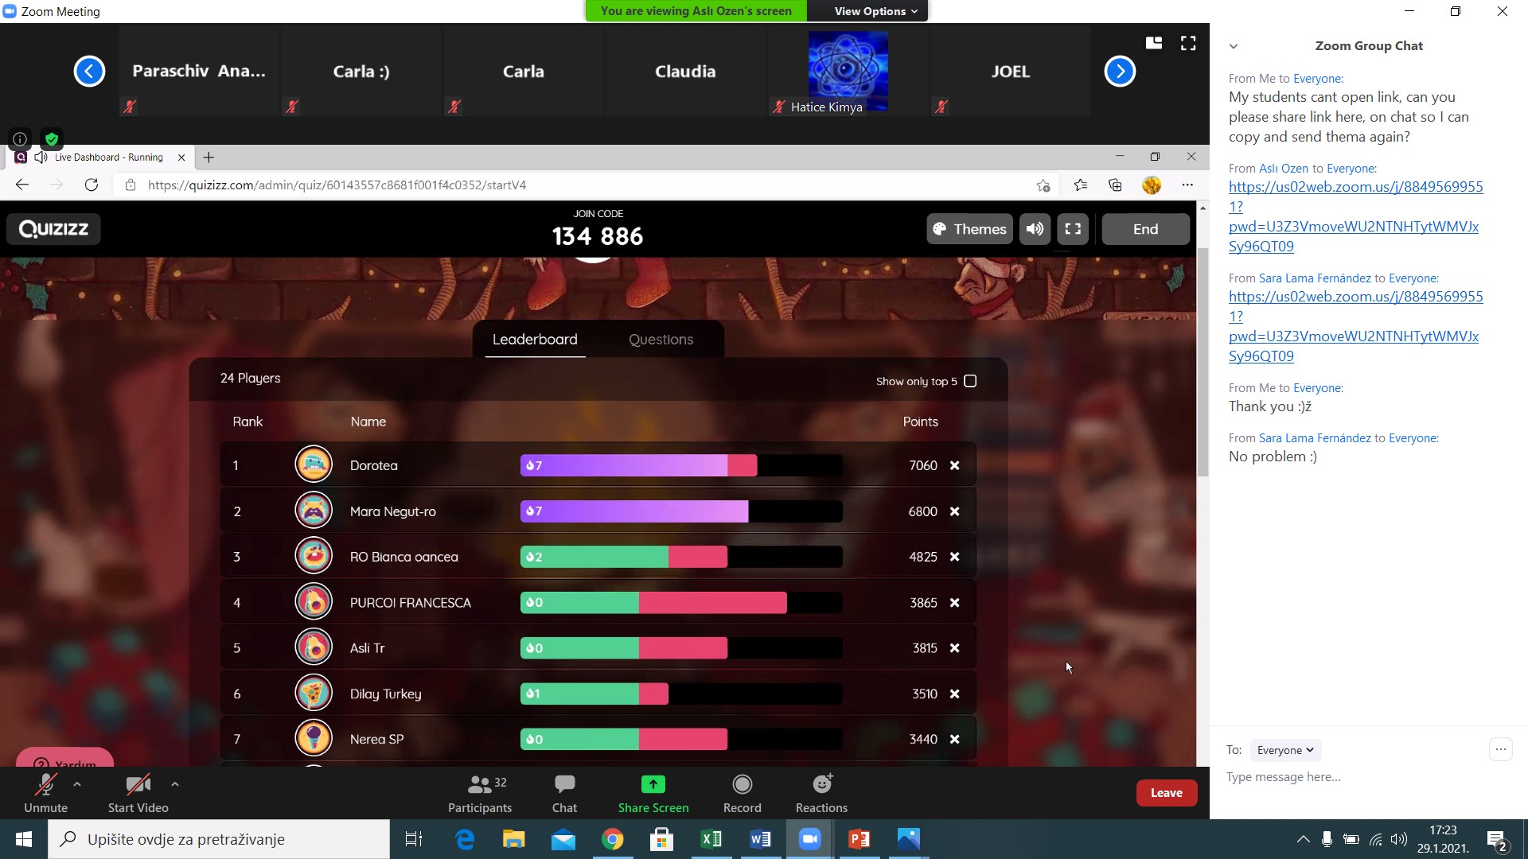Open recipient dropdown set to Everyone
Screen dimensions: 1528x859
(x=1285, y=750)
